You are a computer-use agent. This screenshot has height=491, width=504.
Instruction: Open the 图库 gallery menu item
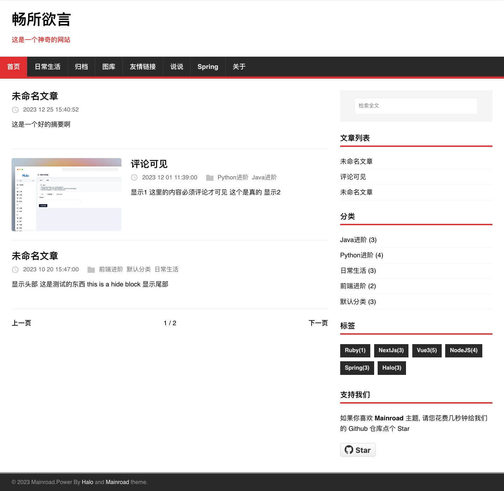click(108, 67)
